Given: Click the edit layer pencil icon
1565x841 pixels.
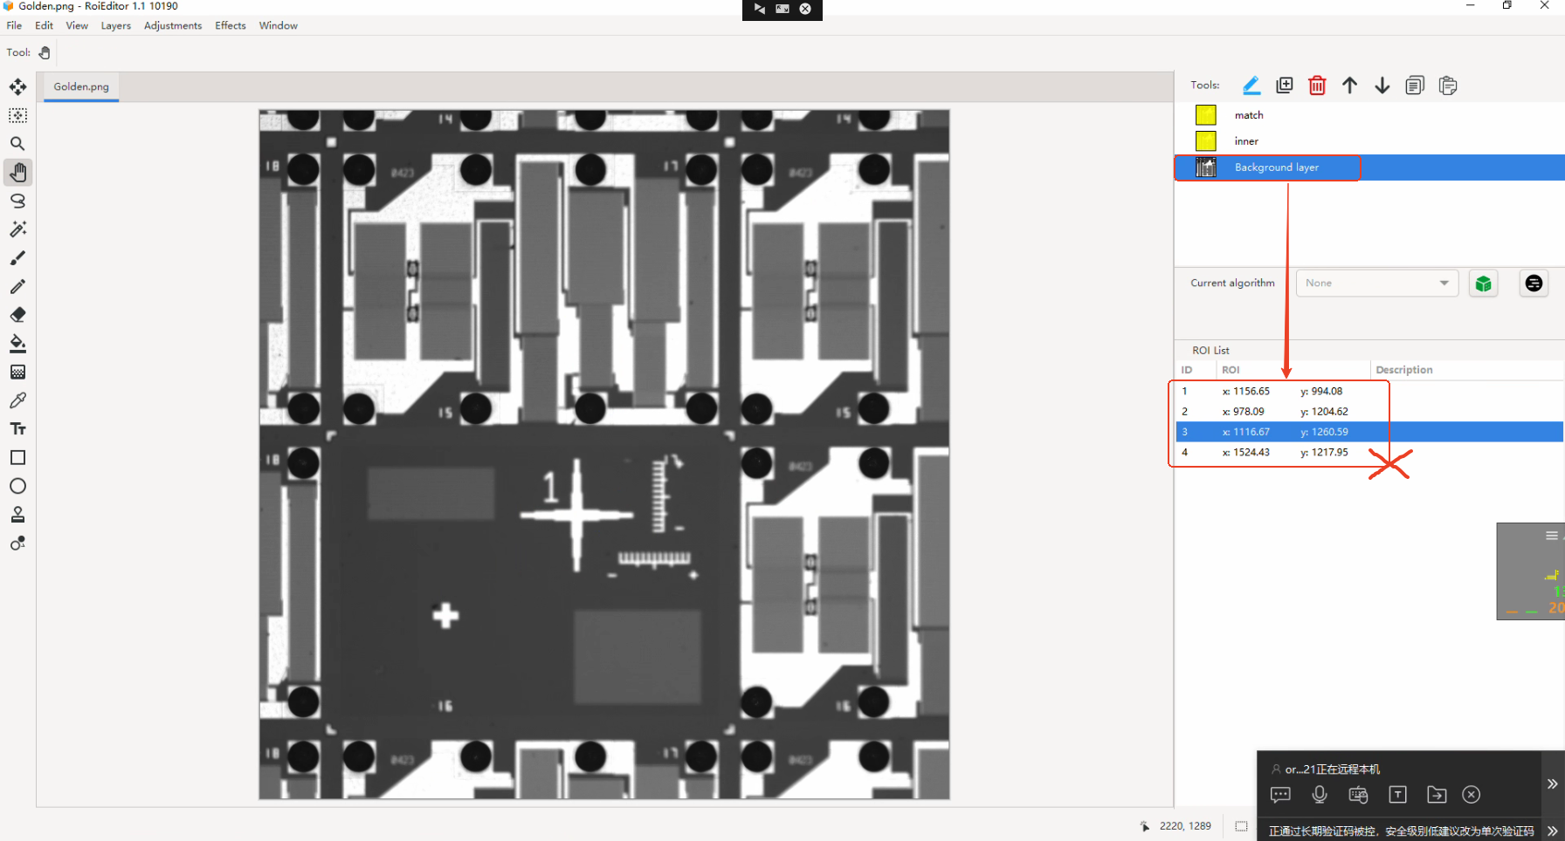Looking at the screenshot, I should (x=1251, y=85).
